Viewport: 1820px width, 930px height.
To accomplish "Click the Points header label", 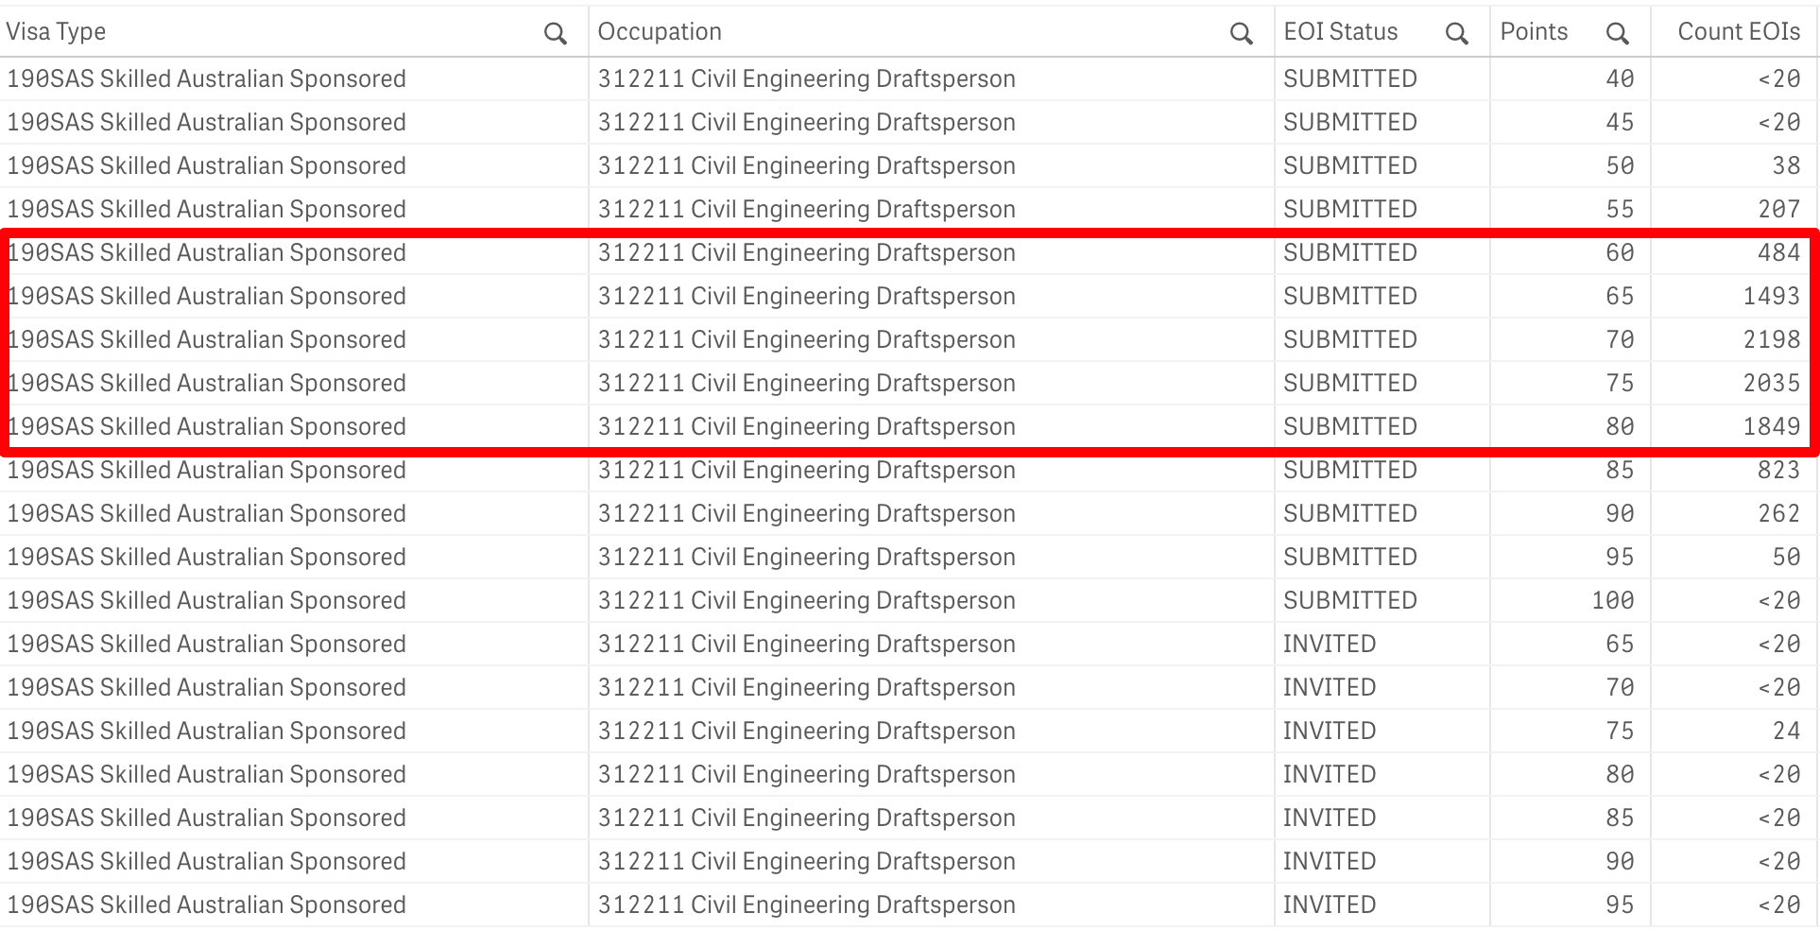I will click(1534, 32).
